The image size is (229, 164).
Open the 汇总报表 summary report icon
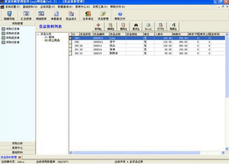(x=26, y=15)
